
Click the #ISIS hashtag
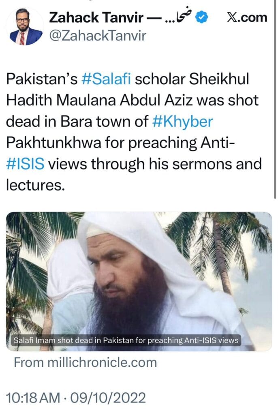point(25,161)
